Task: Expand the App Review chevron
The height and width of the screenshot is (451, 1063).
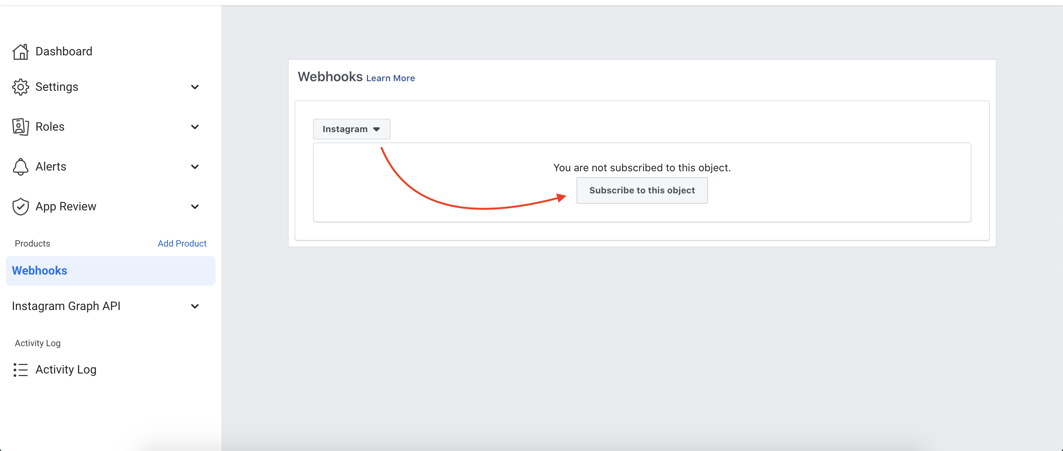Action: (x=195, y=207)
